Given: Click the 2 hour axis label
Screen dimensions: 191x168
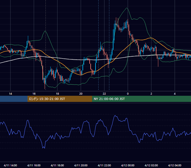Looking at the screenshot, I should click(151, 94).
